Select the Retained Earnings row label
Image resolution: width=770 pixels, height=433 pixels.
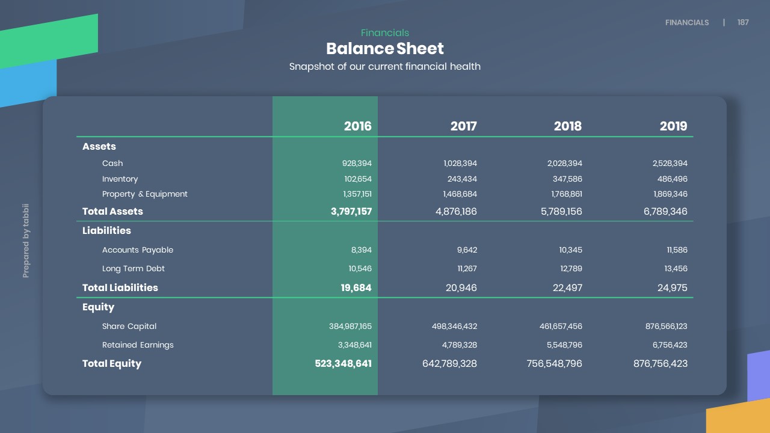pyautogui.click(x=138, y=345)
